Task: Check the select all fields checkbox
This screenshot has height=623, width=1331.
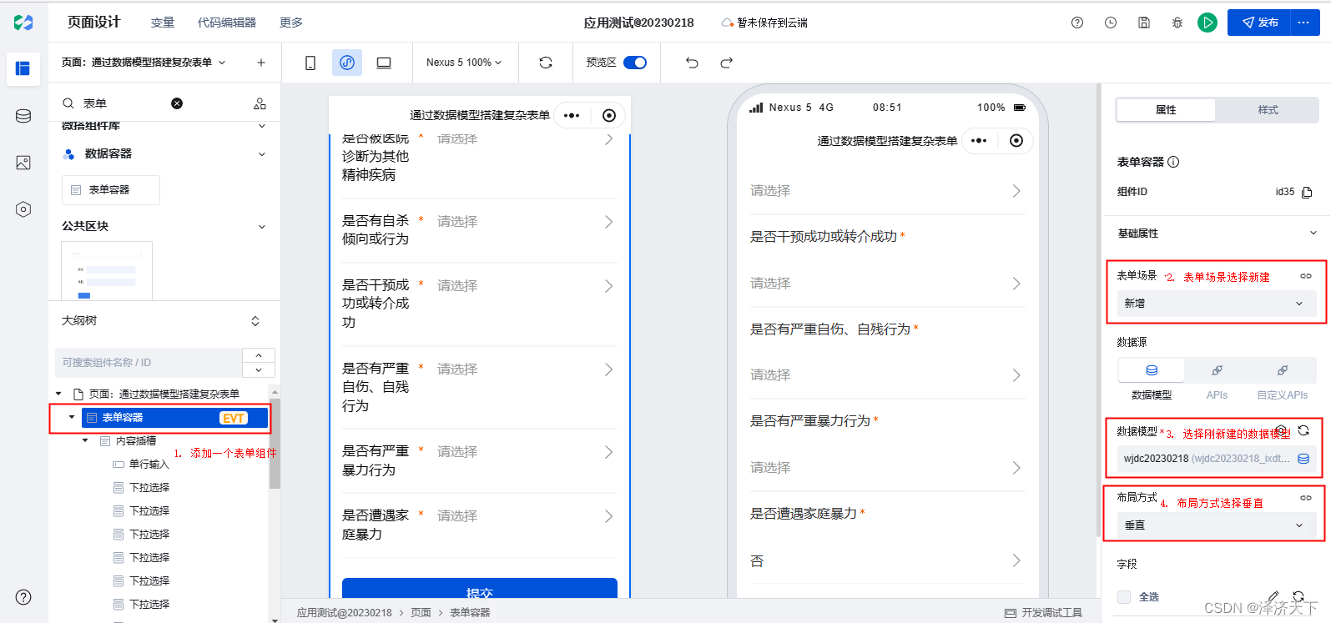Action: tap(1124, 597)
